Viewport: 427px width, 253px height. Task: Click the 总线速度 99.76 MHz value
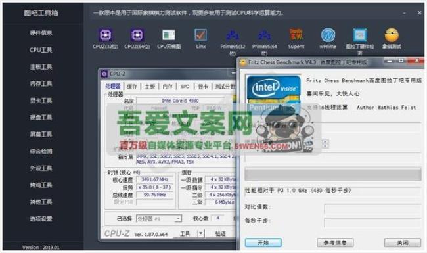point(154,195)
